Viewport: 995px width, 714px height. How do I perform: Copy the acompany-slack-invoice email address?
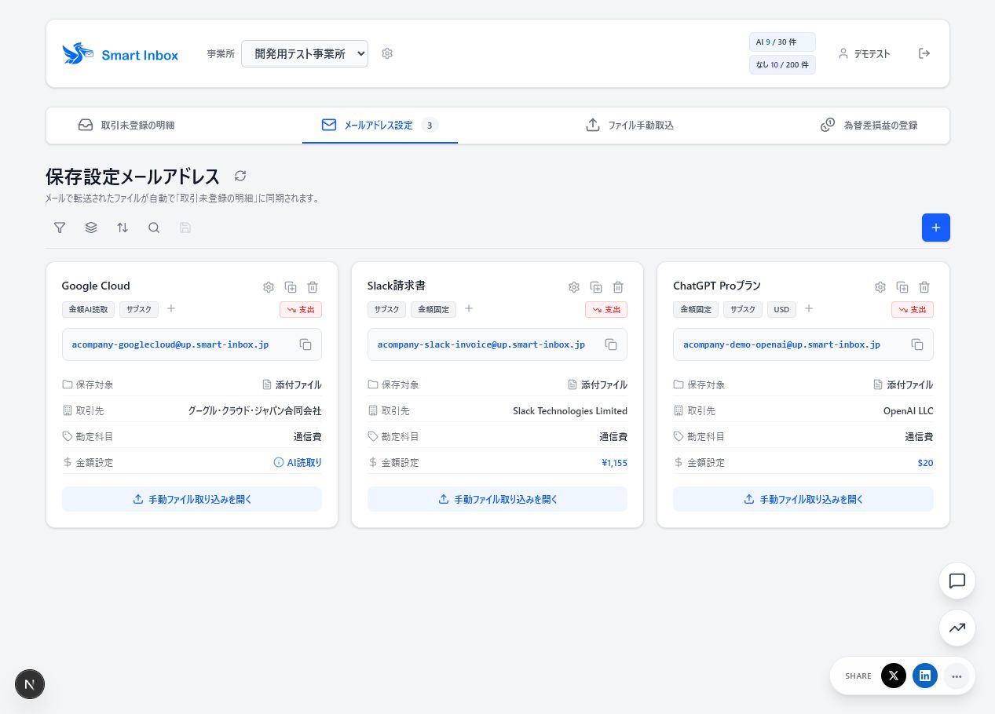point(611,344)
